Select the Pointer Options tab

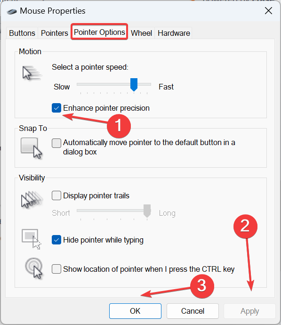pos(99,32)
